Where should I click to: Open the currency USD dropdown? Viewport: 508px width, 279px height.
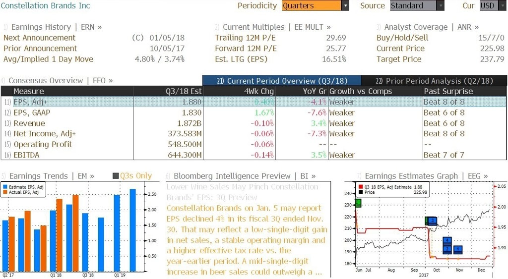tap(502, 5)
